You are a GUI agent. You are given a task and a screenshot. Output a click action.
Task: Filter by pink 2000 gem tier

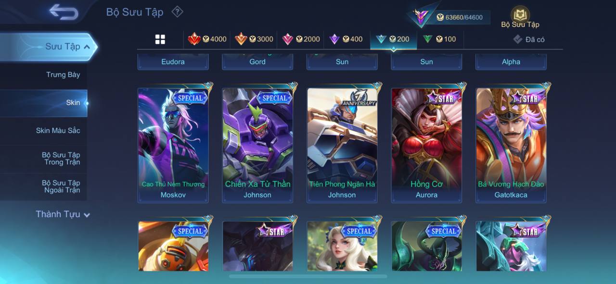click(301, 39)
